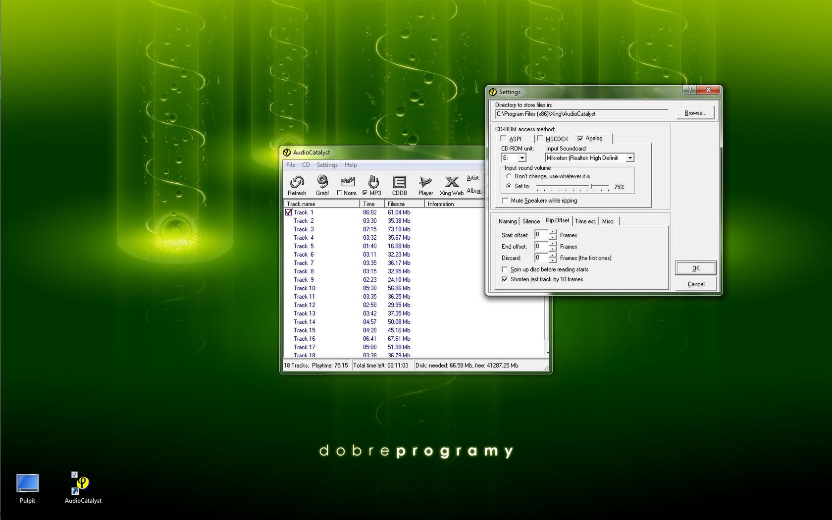The width and height of the screenshot is (832, 520).
Task: Increase the Start offset spinner
Action: tap(553, 232)
